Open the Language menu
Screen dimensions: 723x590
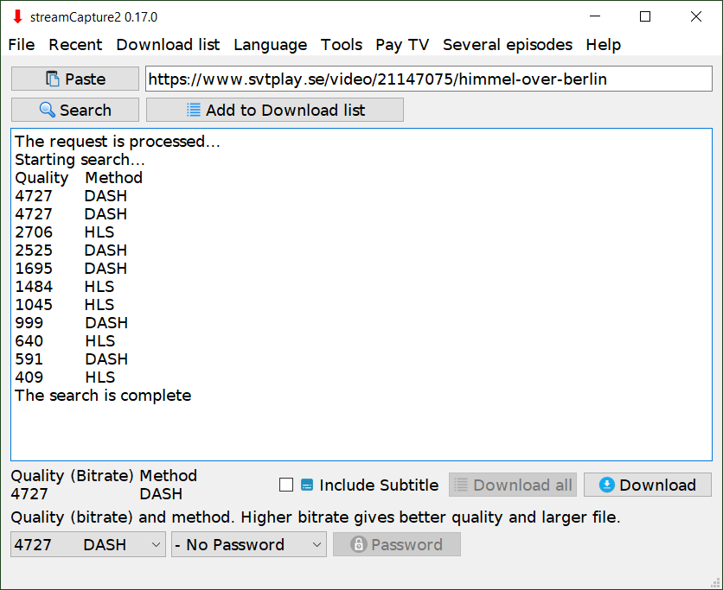(x=270, y=45)
